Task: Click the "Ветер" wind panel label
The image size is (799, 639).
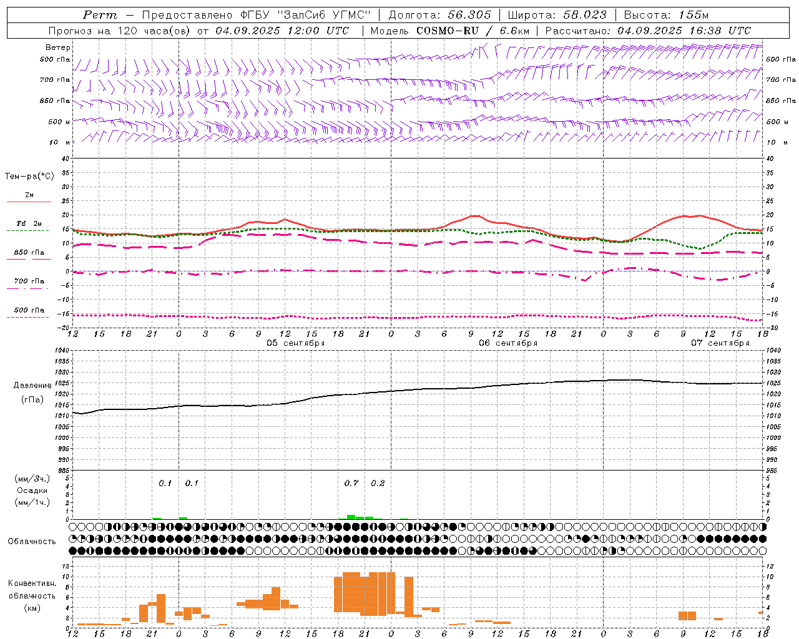Action: (58, 47)
